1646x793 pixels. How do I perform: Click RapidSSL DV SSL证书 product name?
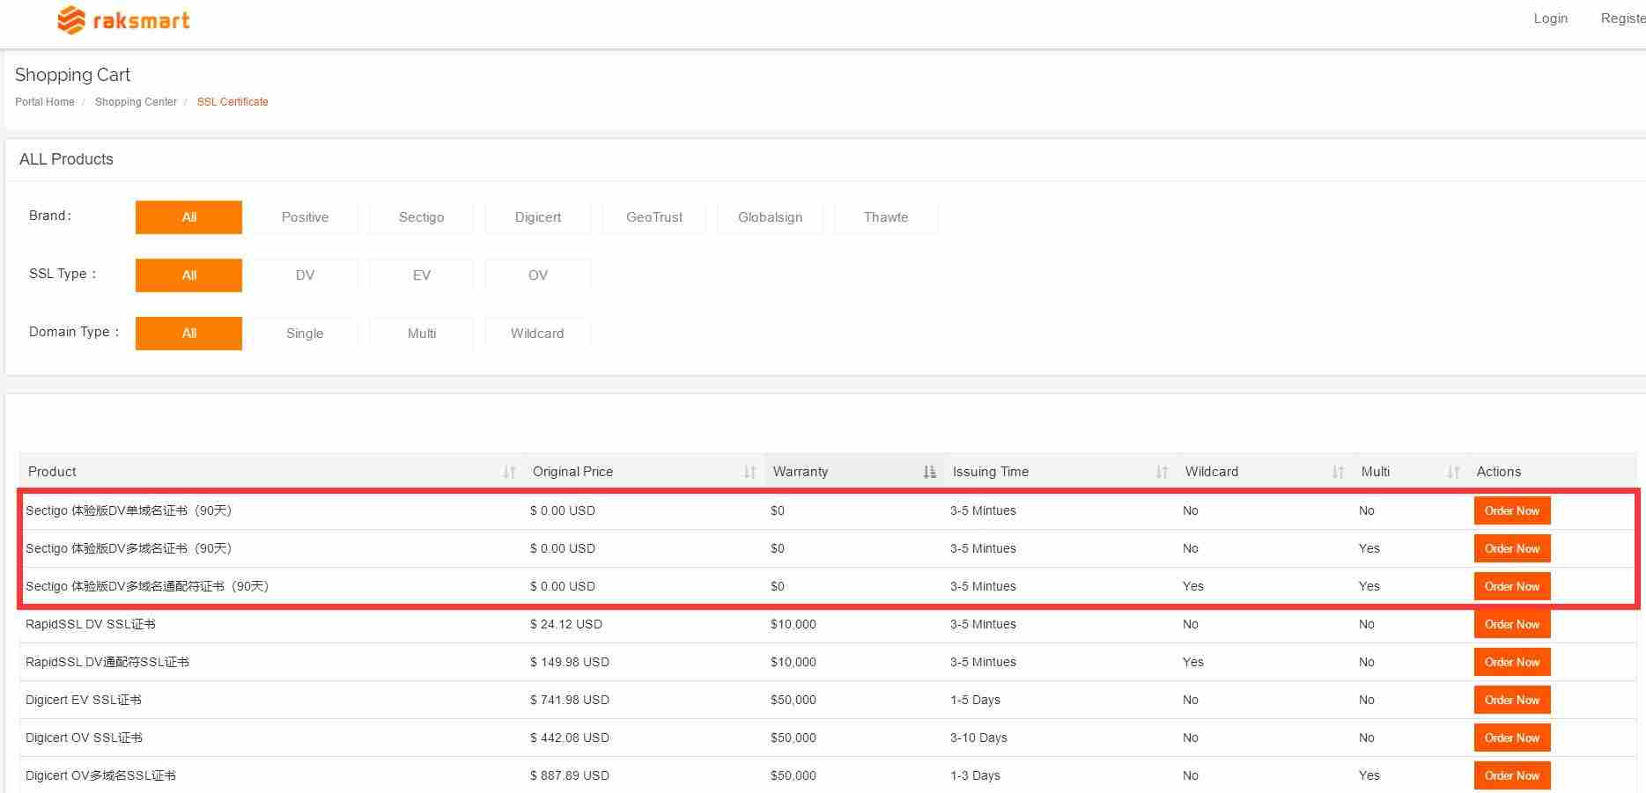tap(91, 624)
